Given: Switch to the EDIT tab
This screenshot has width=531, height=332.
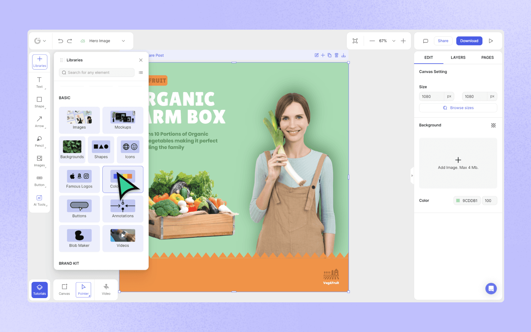Looking at the screenshot, I should tap(429, 58).
